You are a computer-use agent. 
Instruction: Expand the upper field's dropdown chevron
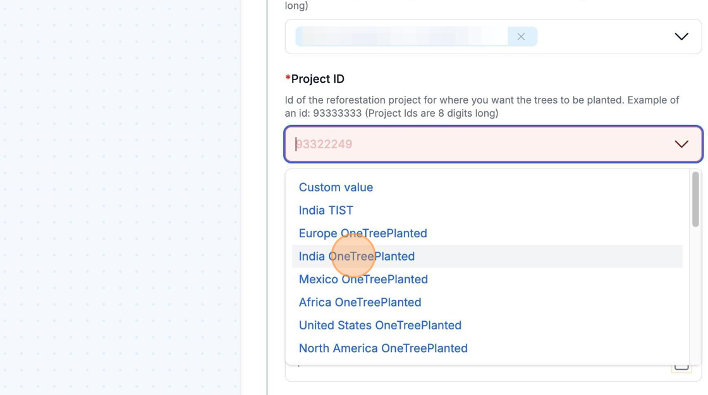(x=681, y=37)
